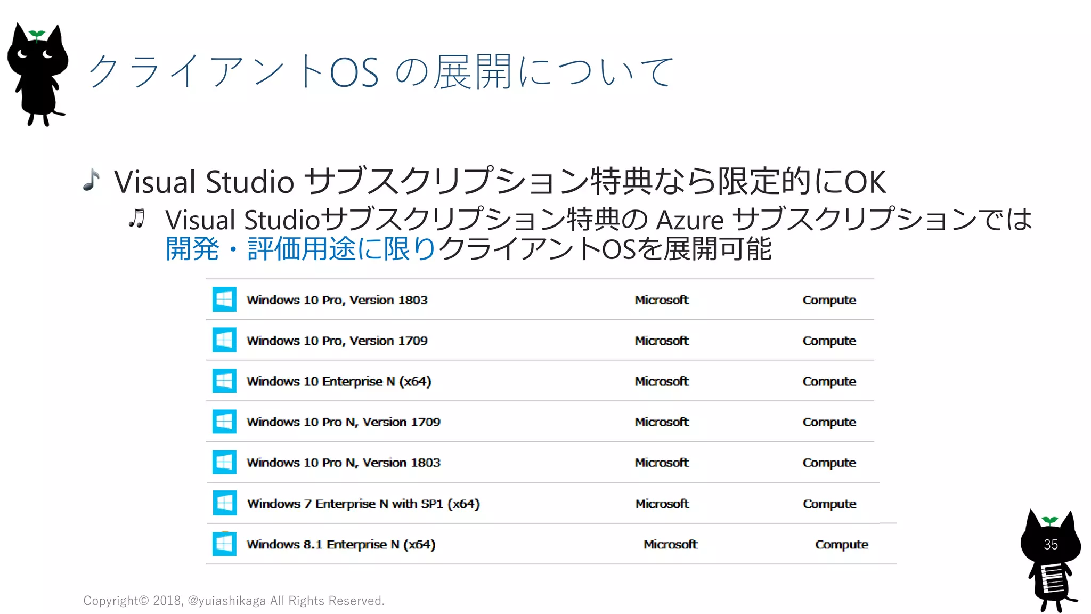Click Compute category in Windows 10 Pro N 1709 row

829,423
